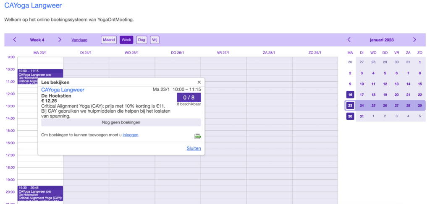Select February 5 in mini calendar
The width and height of the screenshot is (430, 204).
[x=420, y=116]
